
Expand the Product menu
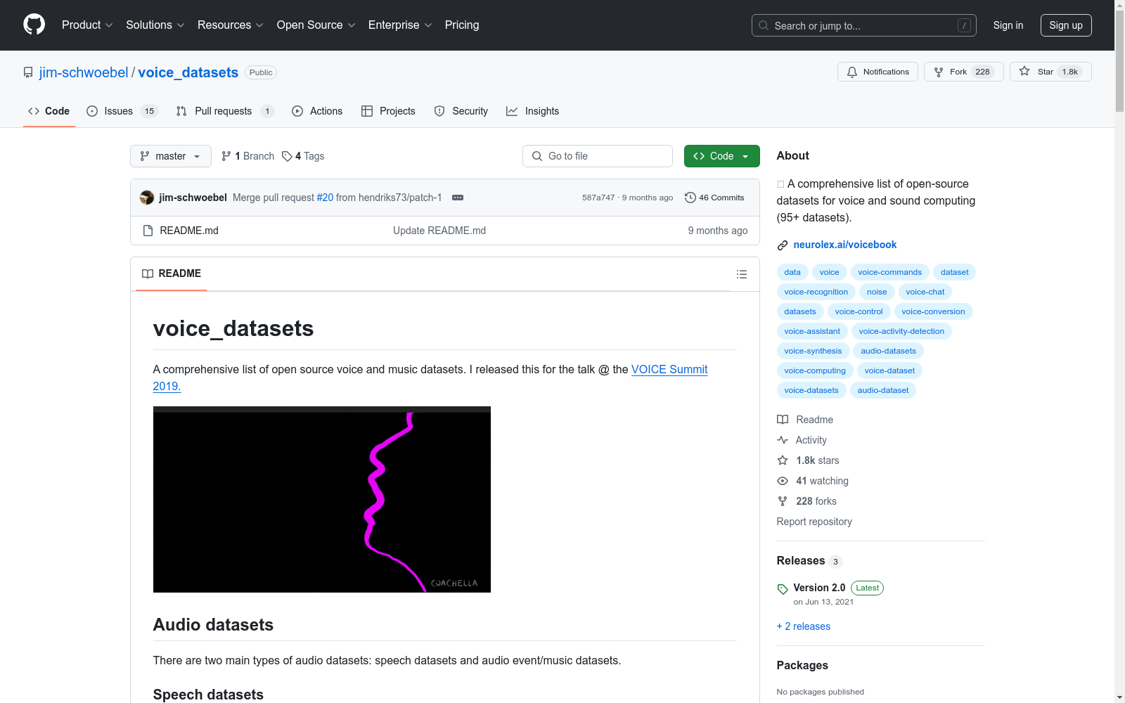tap(87, 25)
